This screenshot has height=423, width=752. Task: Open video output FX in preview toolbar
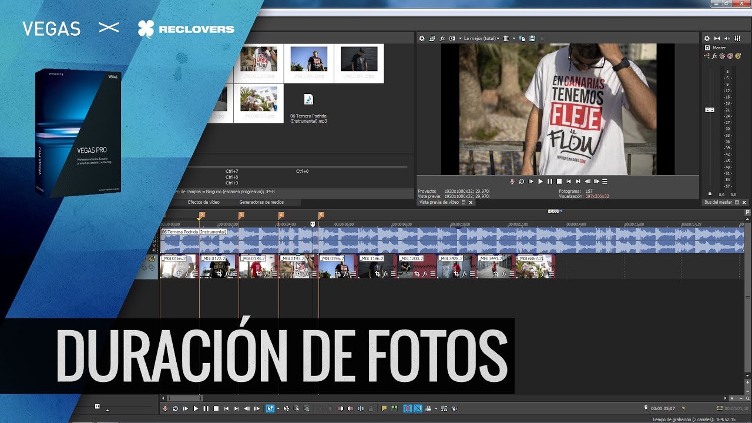[x=442, y=38]
